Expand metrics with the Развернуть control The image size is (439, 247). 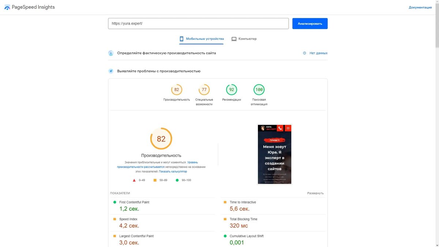315,193
